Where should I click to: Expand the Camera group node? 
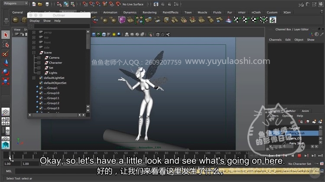pos(39,57)
